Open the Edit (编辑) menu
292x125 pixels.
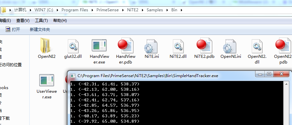[5, 21]
